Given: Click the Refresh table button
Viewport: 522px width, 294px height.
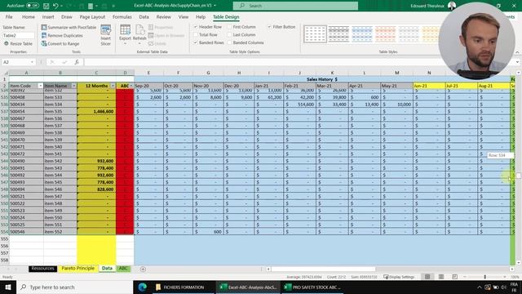Looking at the screenshot, I should [139, 33].
